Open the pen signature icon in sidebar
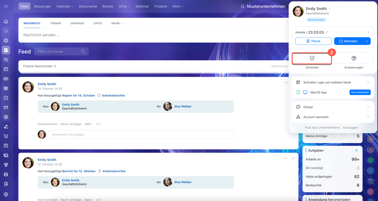 click(x=6, y=127)
